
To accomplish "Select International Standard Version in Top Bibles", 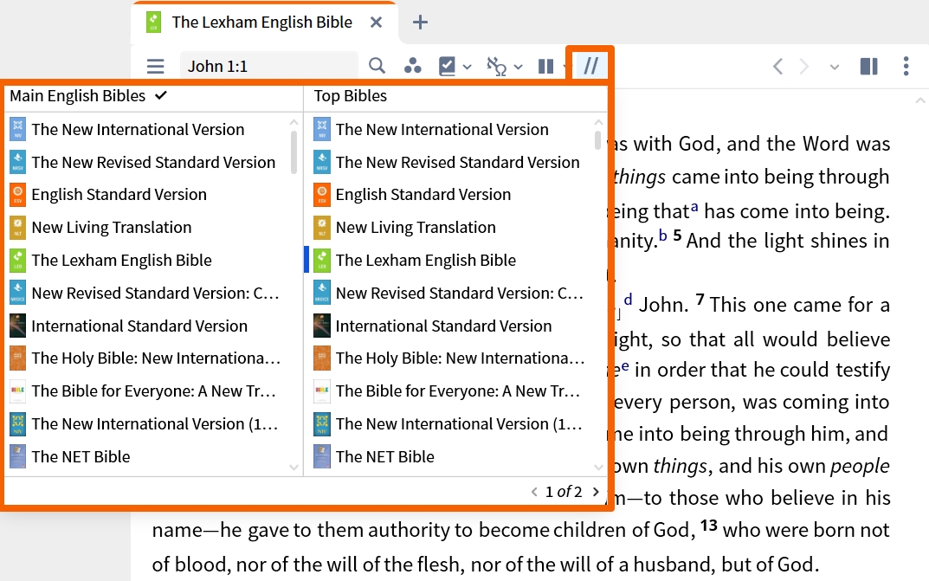I will (x=450, y=326).
